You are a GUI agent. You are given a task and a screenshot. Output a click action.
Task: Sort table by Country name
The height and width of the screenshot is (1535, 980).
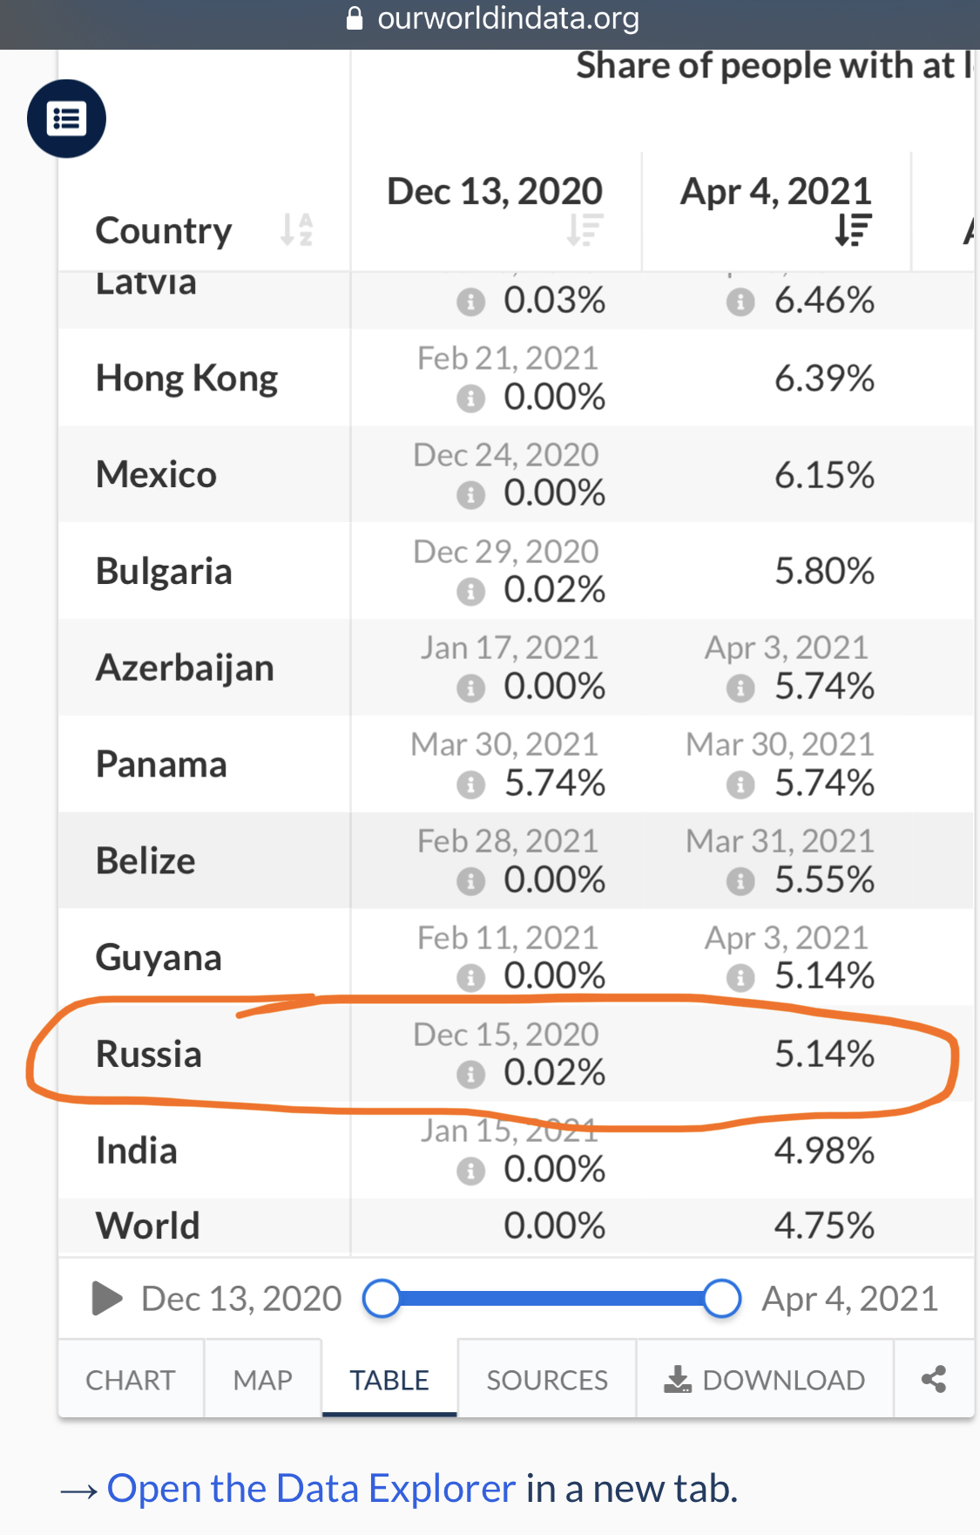tap(296, 230)
